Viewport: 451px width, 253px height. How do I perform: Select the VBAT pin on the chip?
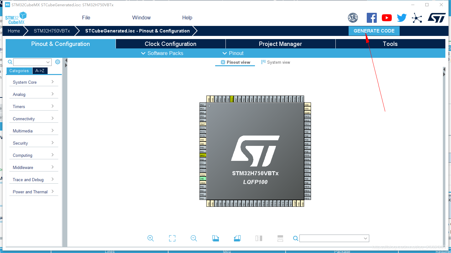203,124
